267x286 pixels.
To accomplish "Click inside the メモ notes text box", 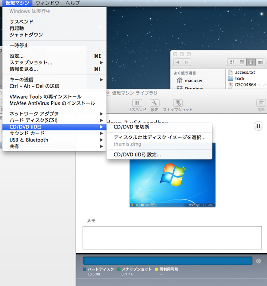I will point(172,238).
